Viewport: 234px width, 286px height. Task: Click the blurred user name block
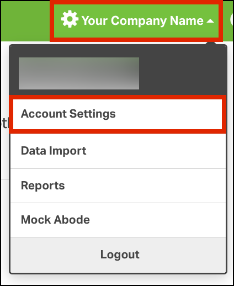point(79,73)
